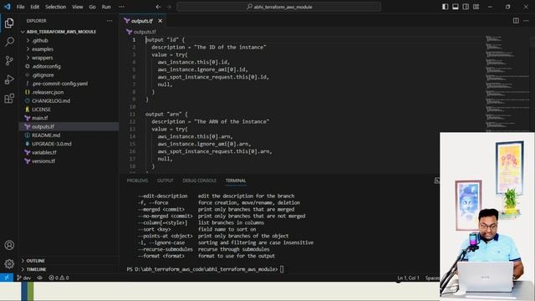The image size is (535, 301).
Task: Click the outputs.tf breadcrumb
Action: tap(141, 32)
